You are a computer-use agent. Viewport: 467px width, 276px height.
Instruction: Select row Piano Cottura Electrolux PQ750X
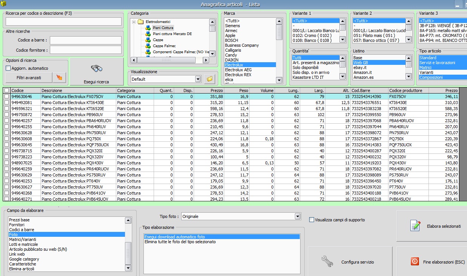(231, 139)
